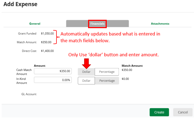Switch to the General tab
Image resolution: width=194 pixels, height=118 pixels.
pyautogui.click(x=35, y=24)
